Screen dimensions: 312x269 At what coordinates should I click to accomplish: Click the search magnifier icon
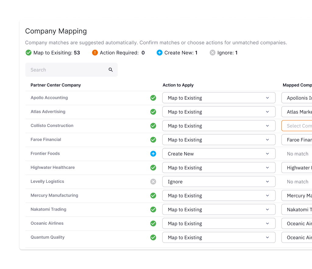111,70
